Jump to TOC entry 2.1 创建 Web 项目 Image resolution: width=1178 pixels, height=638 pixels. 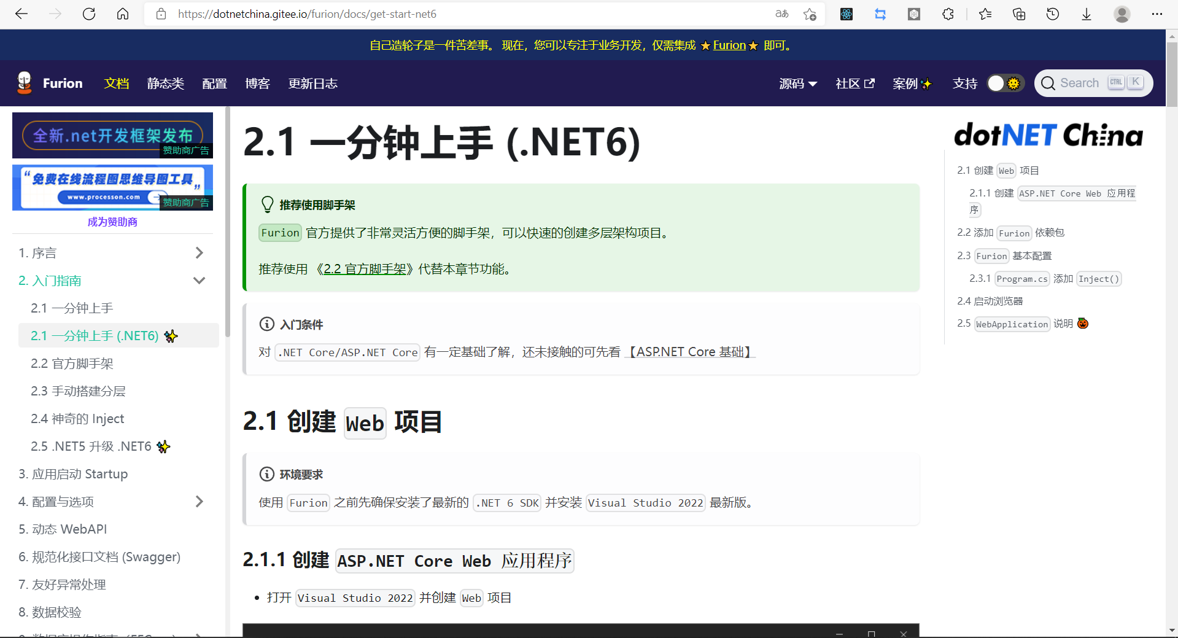click(998, 170)
